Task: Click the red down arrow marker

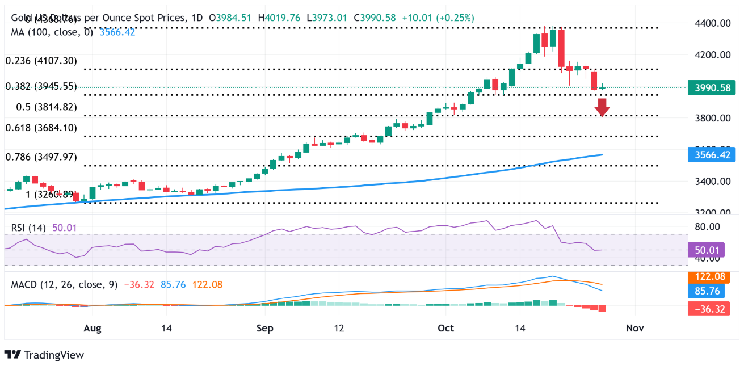Action: tap(602, 107)
